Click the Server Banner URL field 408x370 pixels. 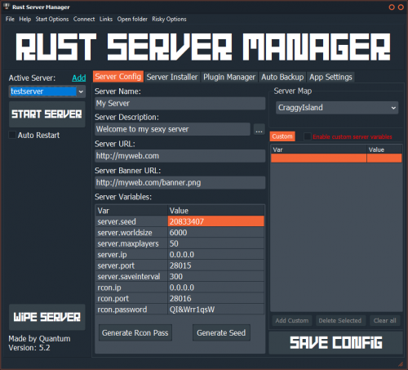tap(180, 182)
